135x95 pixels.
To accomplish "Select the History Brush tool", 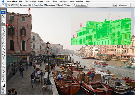I will coord(3,43).
